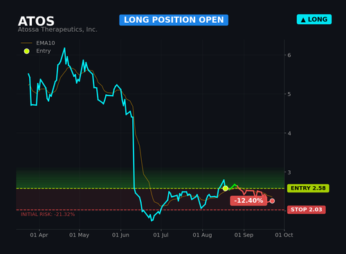Click the EMA10 legend entry
The width and height of the screenshot is (346, 254).
(x=38, y=43)
